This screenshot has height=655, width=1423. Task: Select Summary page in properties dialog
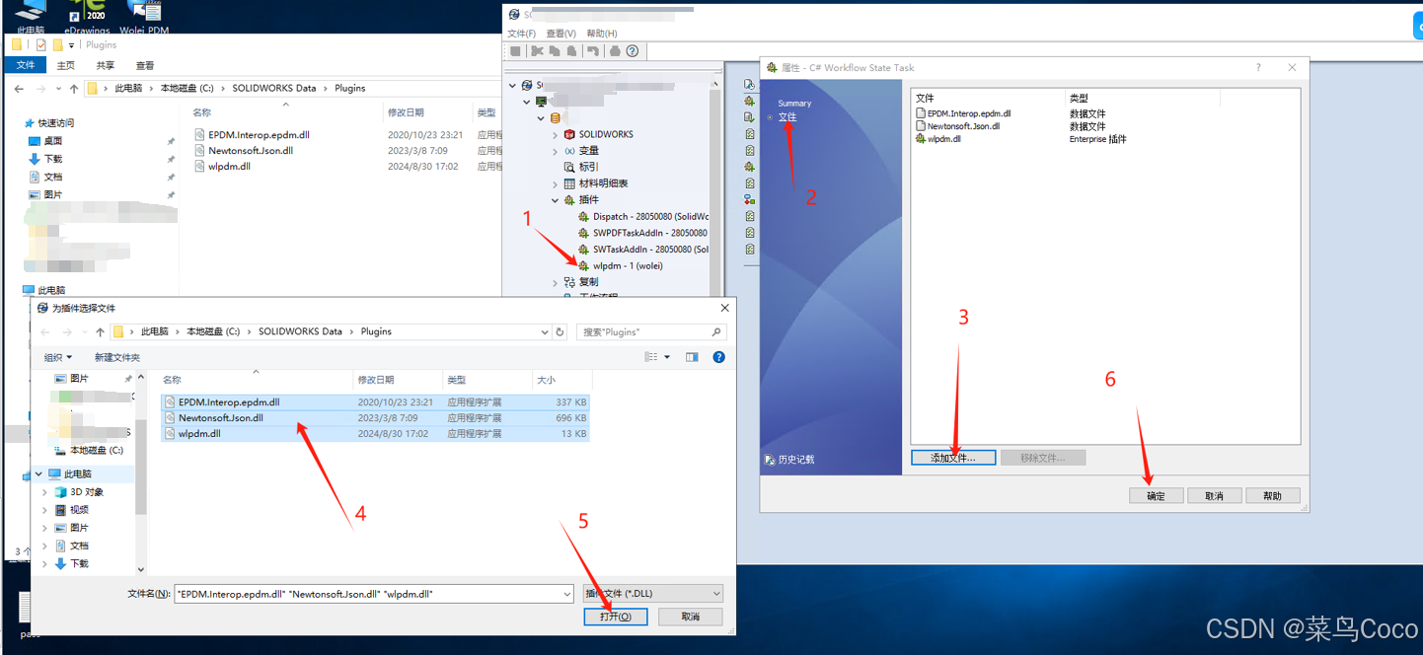(794, 104)
